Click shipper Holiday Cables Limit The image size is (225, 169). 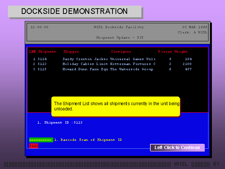[85, 64]
